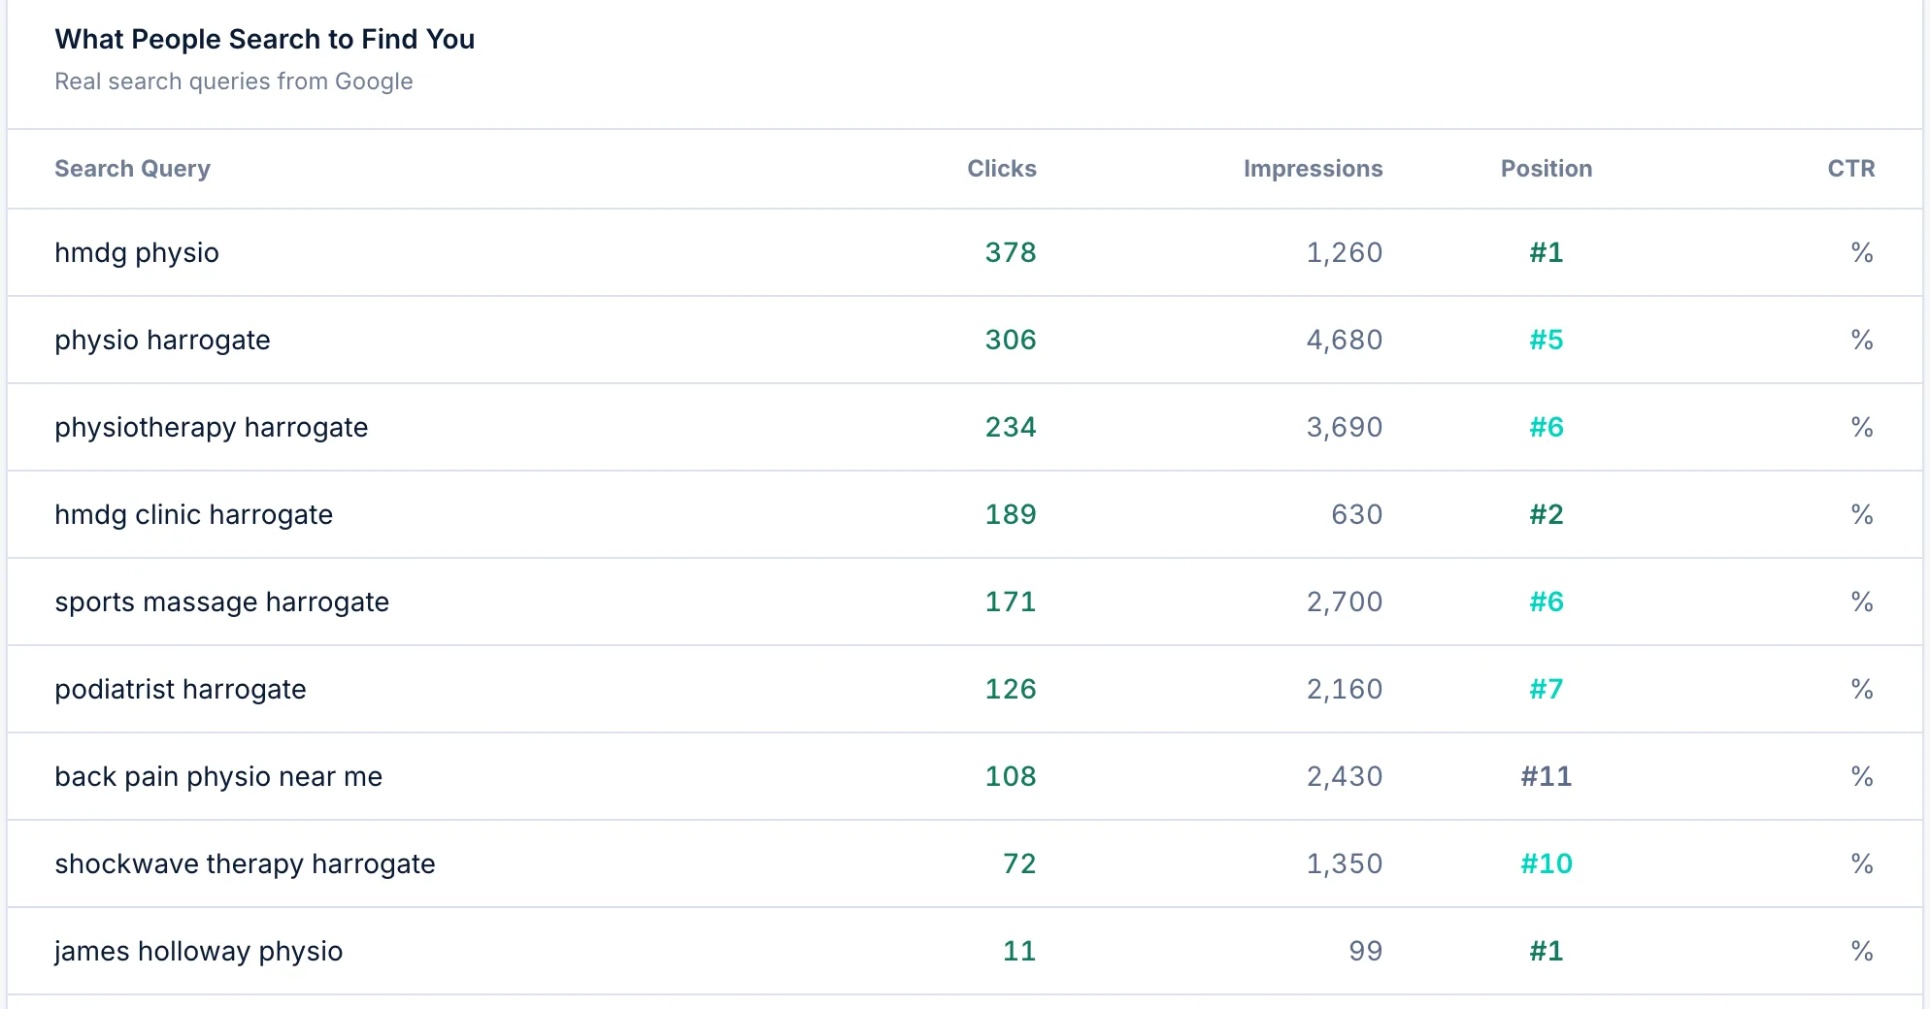Viewport: 1930px width, 1009px height.
Task: Click the Search Query column header
Action: [x=132, y=169]
